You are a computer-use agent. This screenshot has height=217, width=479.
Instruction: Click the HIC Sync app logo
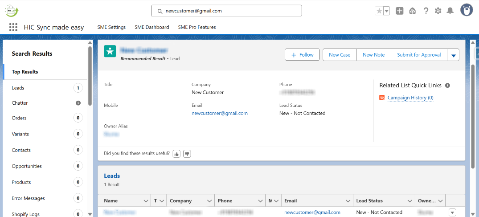coord(12,11)
